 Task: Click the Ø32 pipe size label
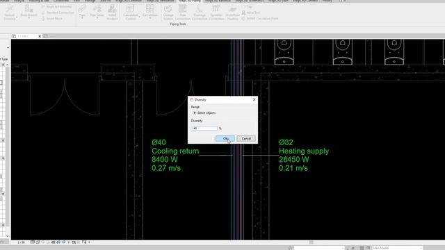[x=286, y=142]
